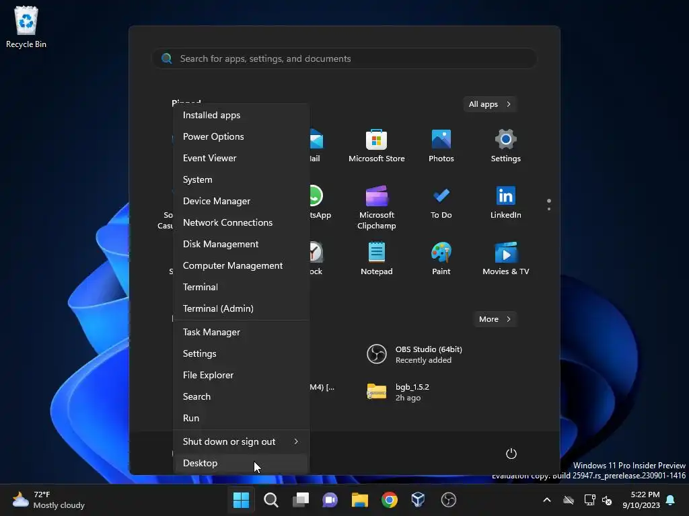Viewport: 689px width, 516px height.
Task: Open File Explorer from the taskbar
Action: (360, 500)
